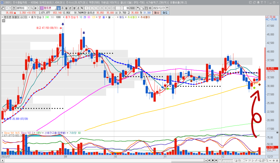Set interval to 30

point(105,8)
